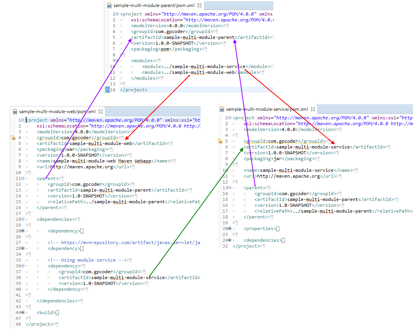Collapse modules block in parent pom
The height and width of the screenshot is (330, 413).
click(117, 61)
